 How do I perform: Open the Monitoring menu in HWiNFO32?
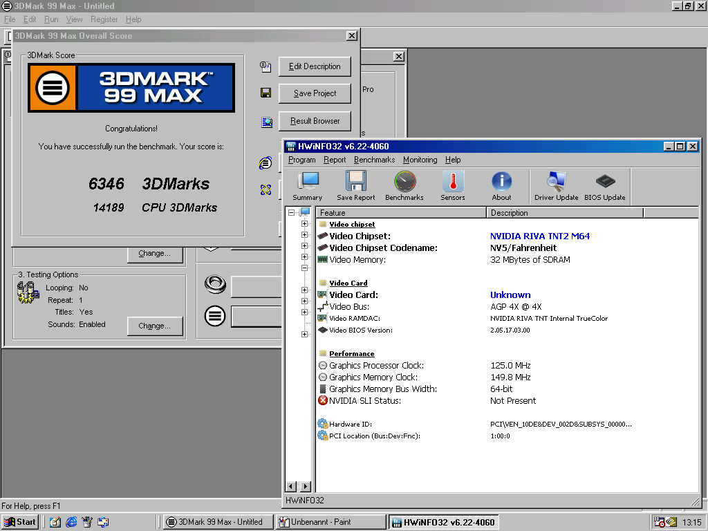(x=420, y=160)
